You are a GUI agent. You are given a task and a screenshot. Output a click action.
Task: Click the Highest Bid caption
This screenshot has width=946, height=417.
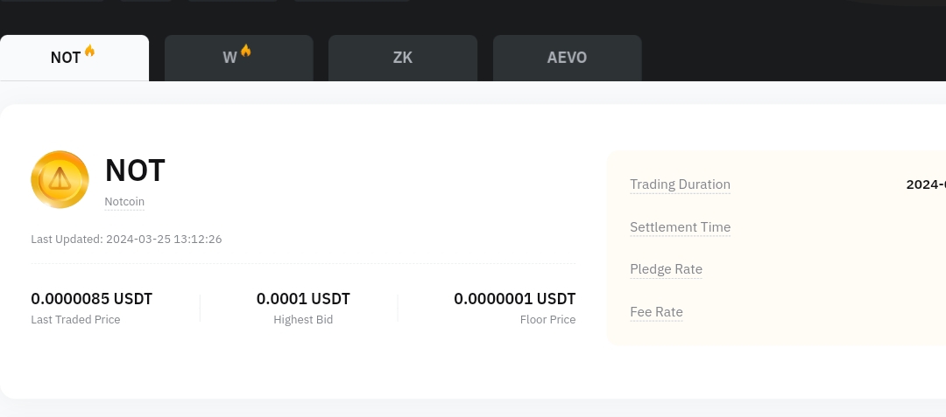coord(303,319)
